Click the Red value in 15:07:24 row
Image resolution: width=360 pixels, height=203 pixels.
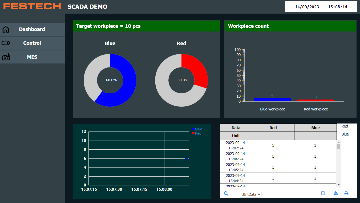coord(273,146)
